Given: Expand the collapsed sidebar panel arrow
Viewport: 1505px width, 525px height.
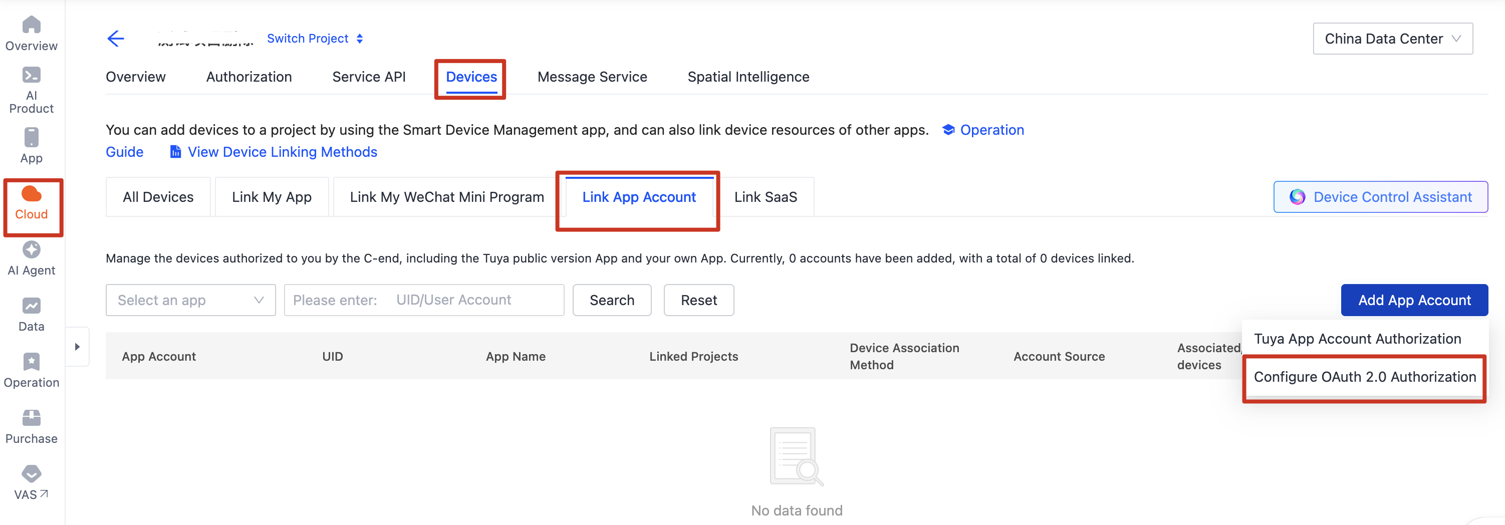Looking at the screenshot, I should tap(78, 346).
